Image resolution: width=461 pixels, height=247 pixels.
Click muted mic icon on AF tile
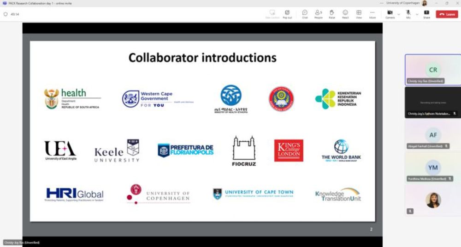[x=446, y=146]
